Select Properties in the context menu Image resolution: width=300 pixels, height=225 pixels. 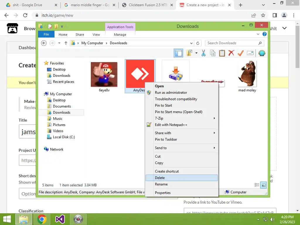182,193
